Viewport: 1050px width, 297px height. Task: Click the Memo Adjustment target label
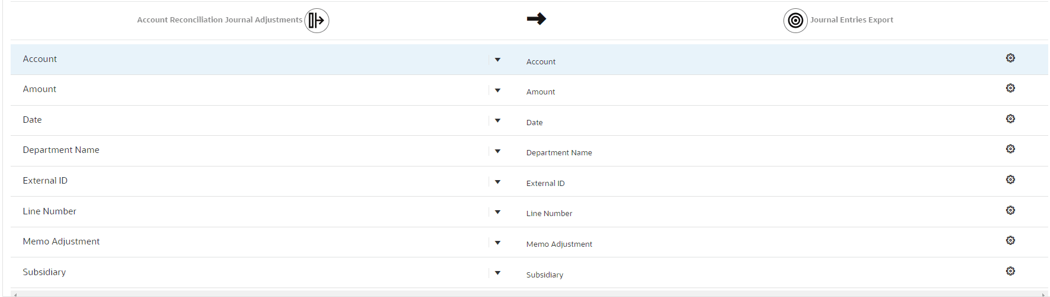(x=559, y=244)
